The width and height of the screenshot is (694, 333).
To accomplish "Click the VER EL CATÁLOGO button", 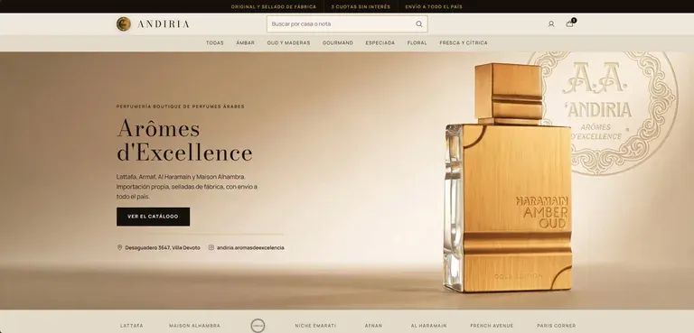I will [153, 217].
